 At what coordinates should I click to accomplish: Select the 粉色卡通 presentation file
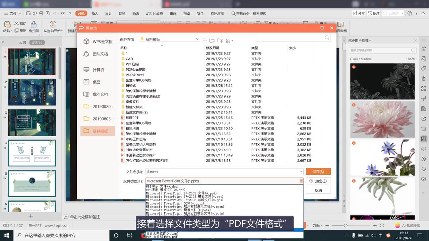pos(132,128)
